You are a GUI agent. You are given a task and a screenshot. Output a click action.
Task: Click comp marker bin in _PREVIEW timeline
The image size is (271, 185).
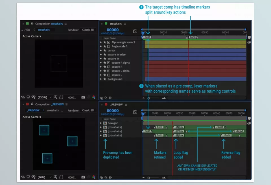[x=249, y=119]
